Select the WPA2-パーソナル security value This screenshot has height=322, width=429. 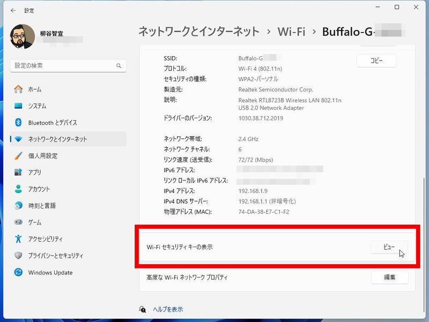pos(258,79)
